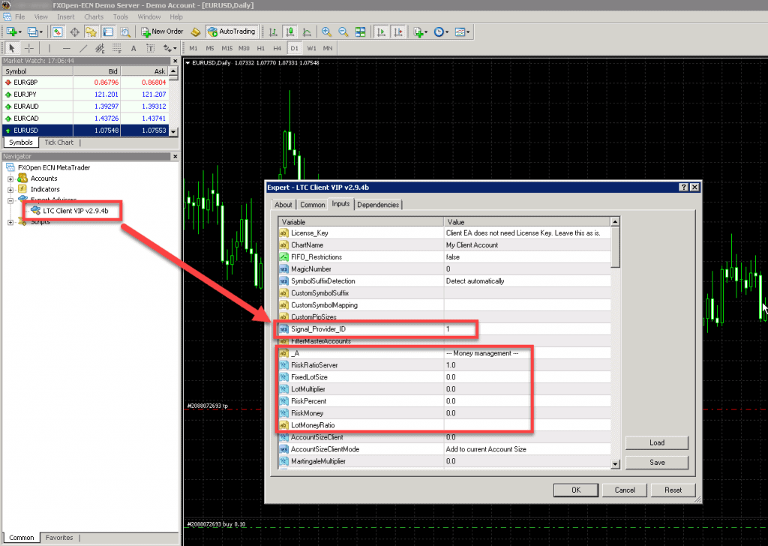Zoom out of the chart

pos(343,31)
